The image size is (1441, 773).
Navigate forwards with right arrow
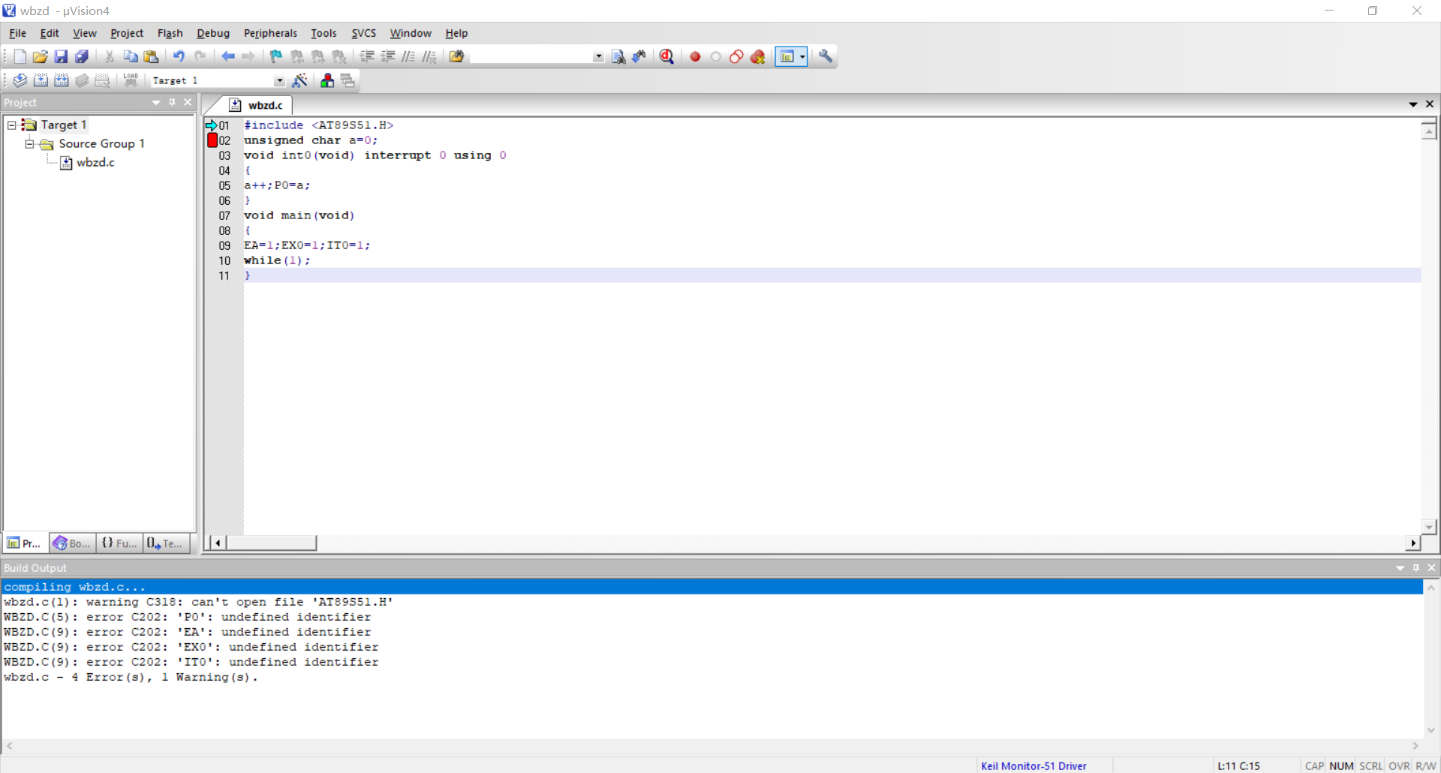[x=248, y=56]
